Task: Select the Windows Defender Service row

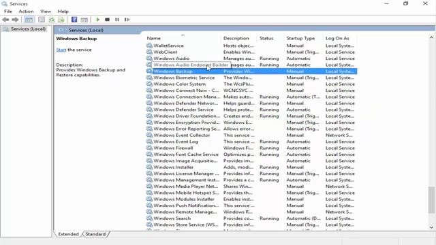Action: coord(251,110)
